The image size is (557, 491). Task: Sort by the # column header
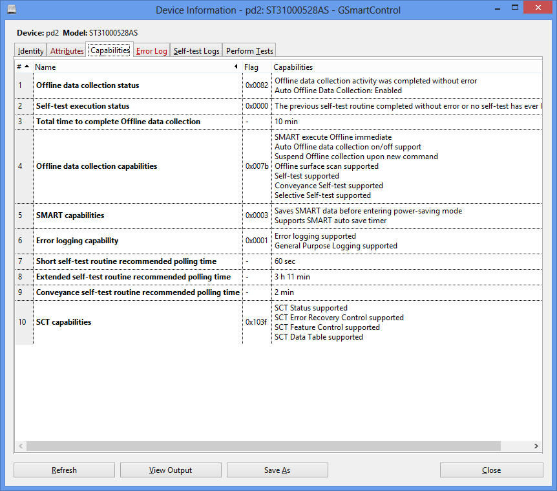click(x=23, y=67)
